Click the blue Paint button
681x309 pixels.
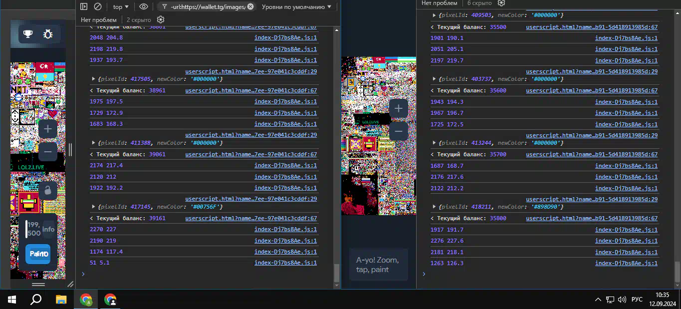pos(38,254)
